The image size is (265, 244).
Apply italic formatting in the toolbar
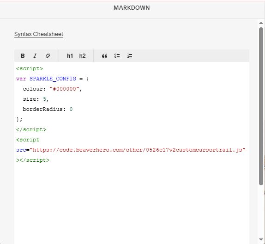pos(35,55)
